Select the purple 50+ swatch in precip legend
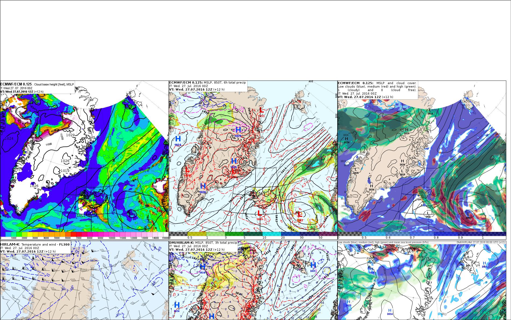The height and width of the screenshot is (320, 511). point(328,234)
